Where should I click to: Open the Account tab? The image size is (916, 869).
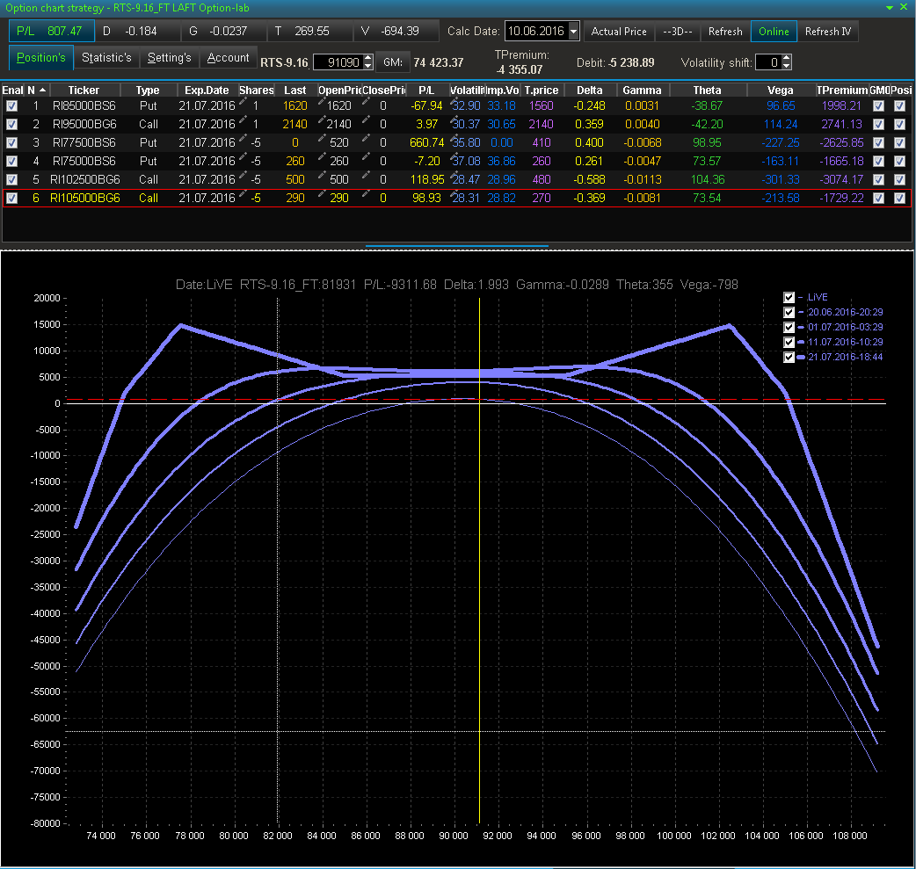229,58
